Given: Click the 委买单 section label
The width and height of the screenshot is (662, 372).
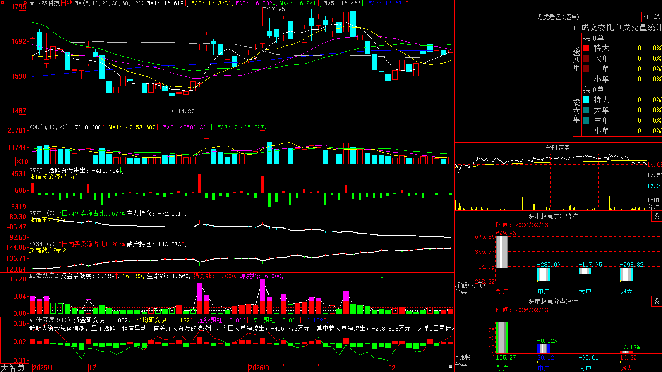Looking at the screenshot, I should point(577,59).
